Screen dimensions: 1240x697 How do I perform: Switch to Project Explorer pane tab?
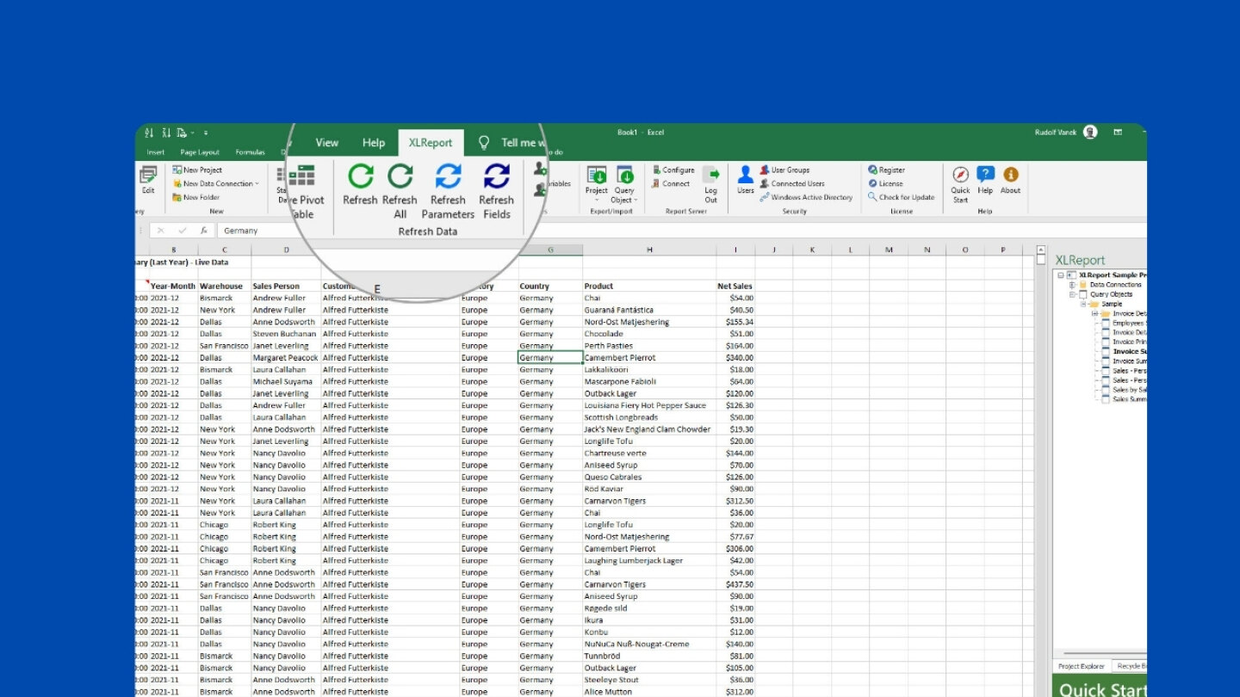tap(1081, 666)
